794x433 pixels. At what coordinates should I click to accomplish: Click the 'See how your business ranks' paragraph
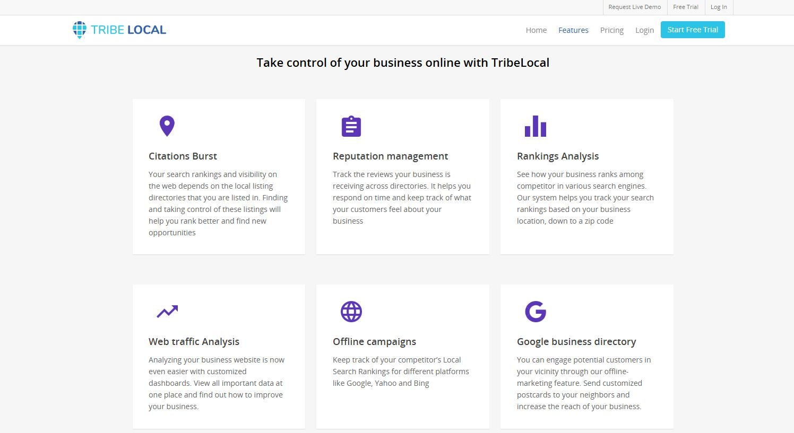[x=585, y=198]
